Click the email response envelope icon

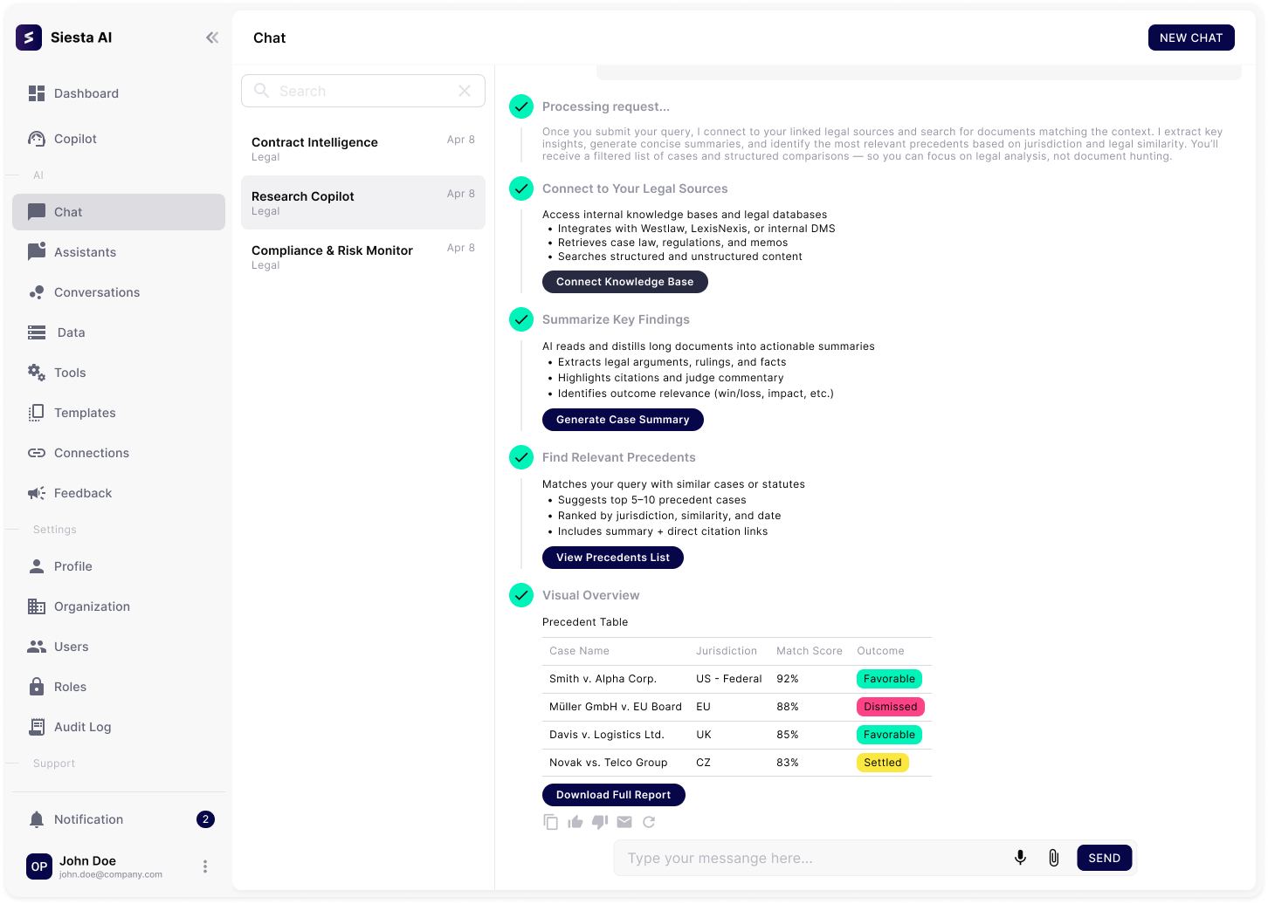(x=624, y=822)
